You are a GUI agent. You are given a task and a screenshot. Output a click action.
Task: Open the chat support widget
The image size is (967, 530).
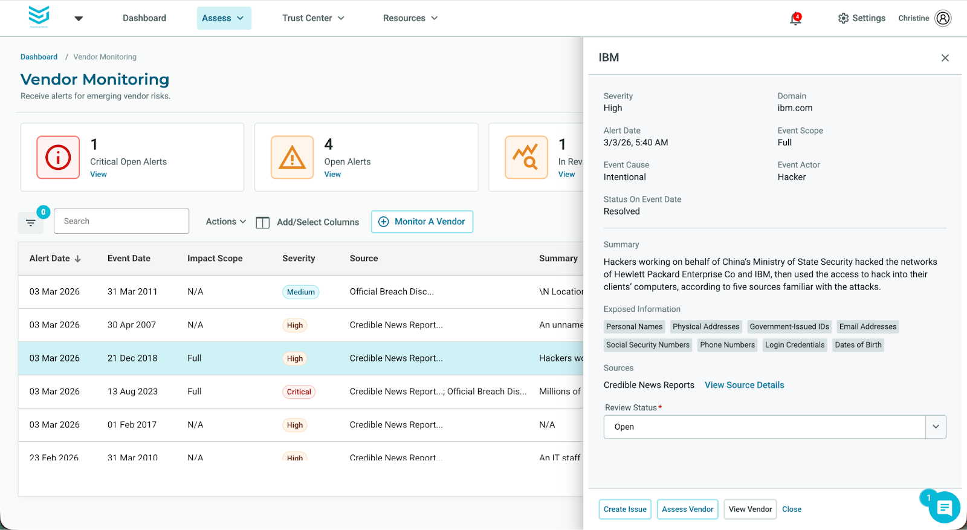pyautogui.click(x=943, y=508)
